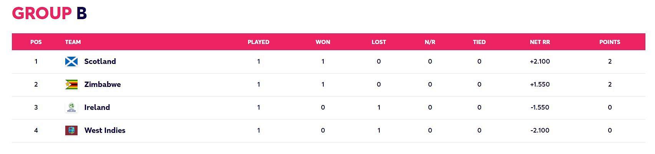
Task: Click the GROUP B heading
Action: pyautogui.click(x=50, y=13)
